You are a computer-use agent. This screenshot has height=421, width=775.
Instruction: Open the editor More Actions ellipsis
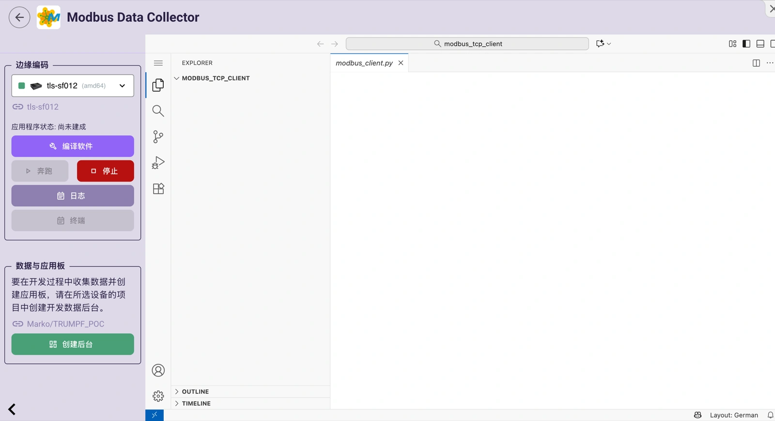click(x=770, y=63)
